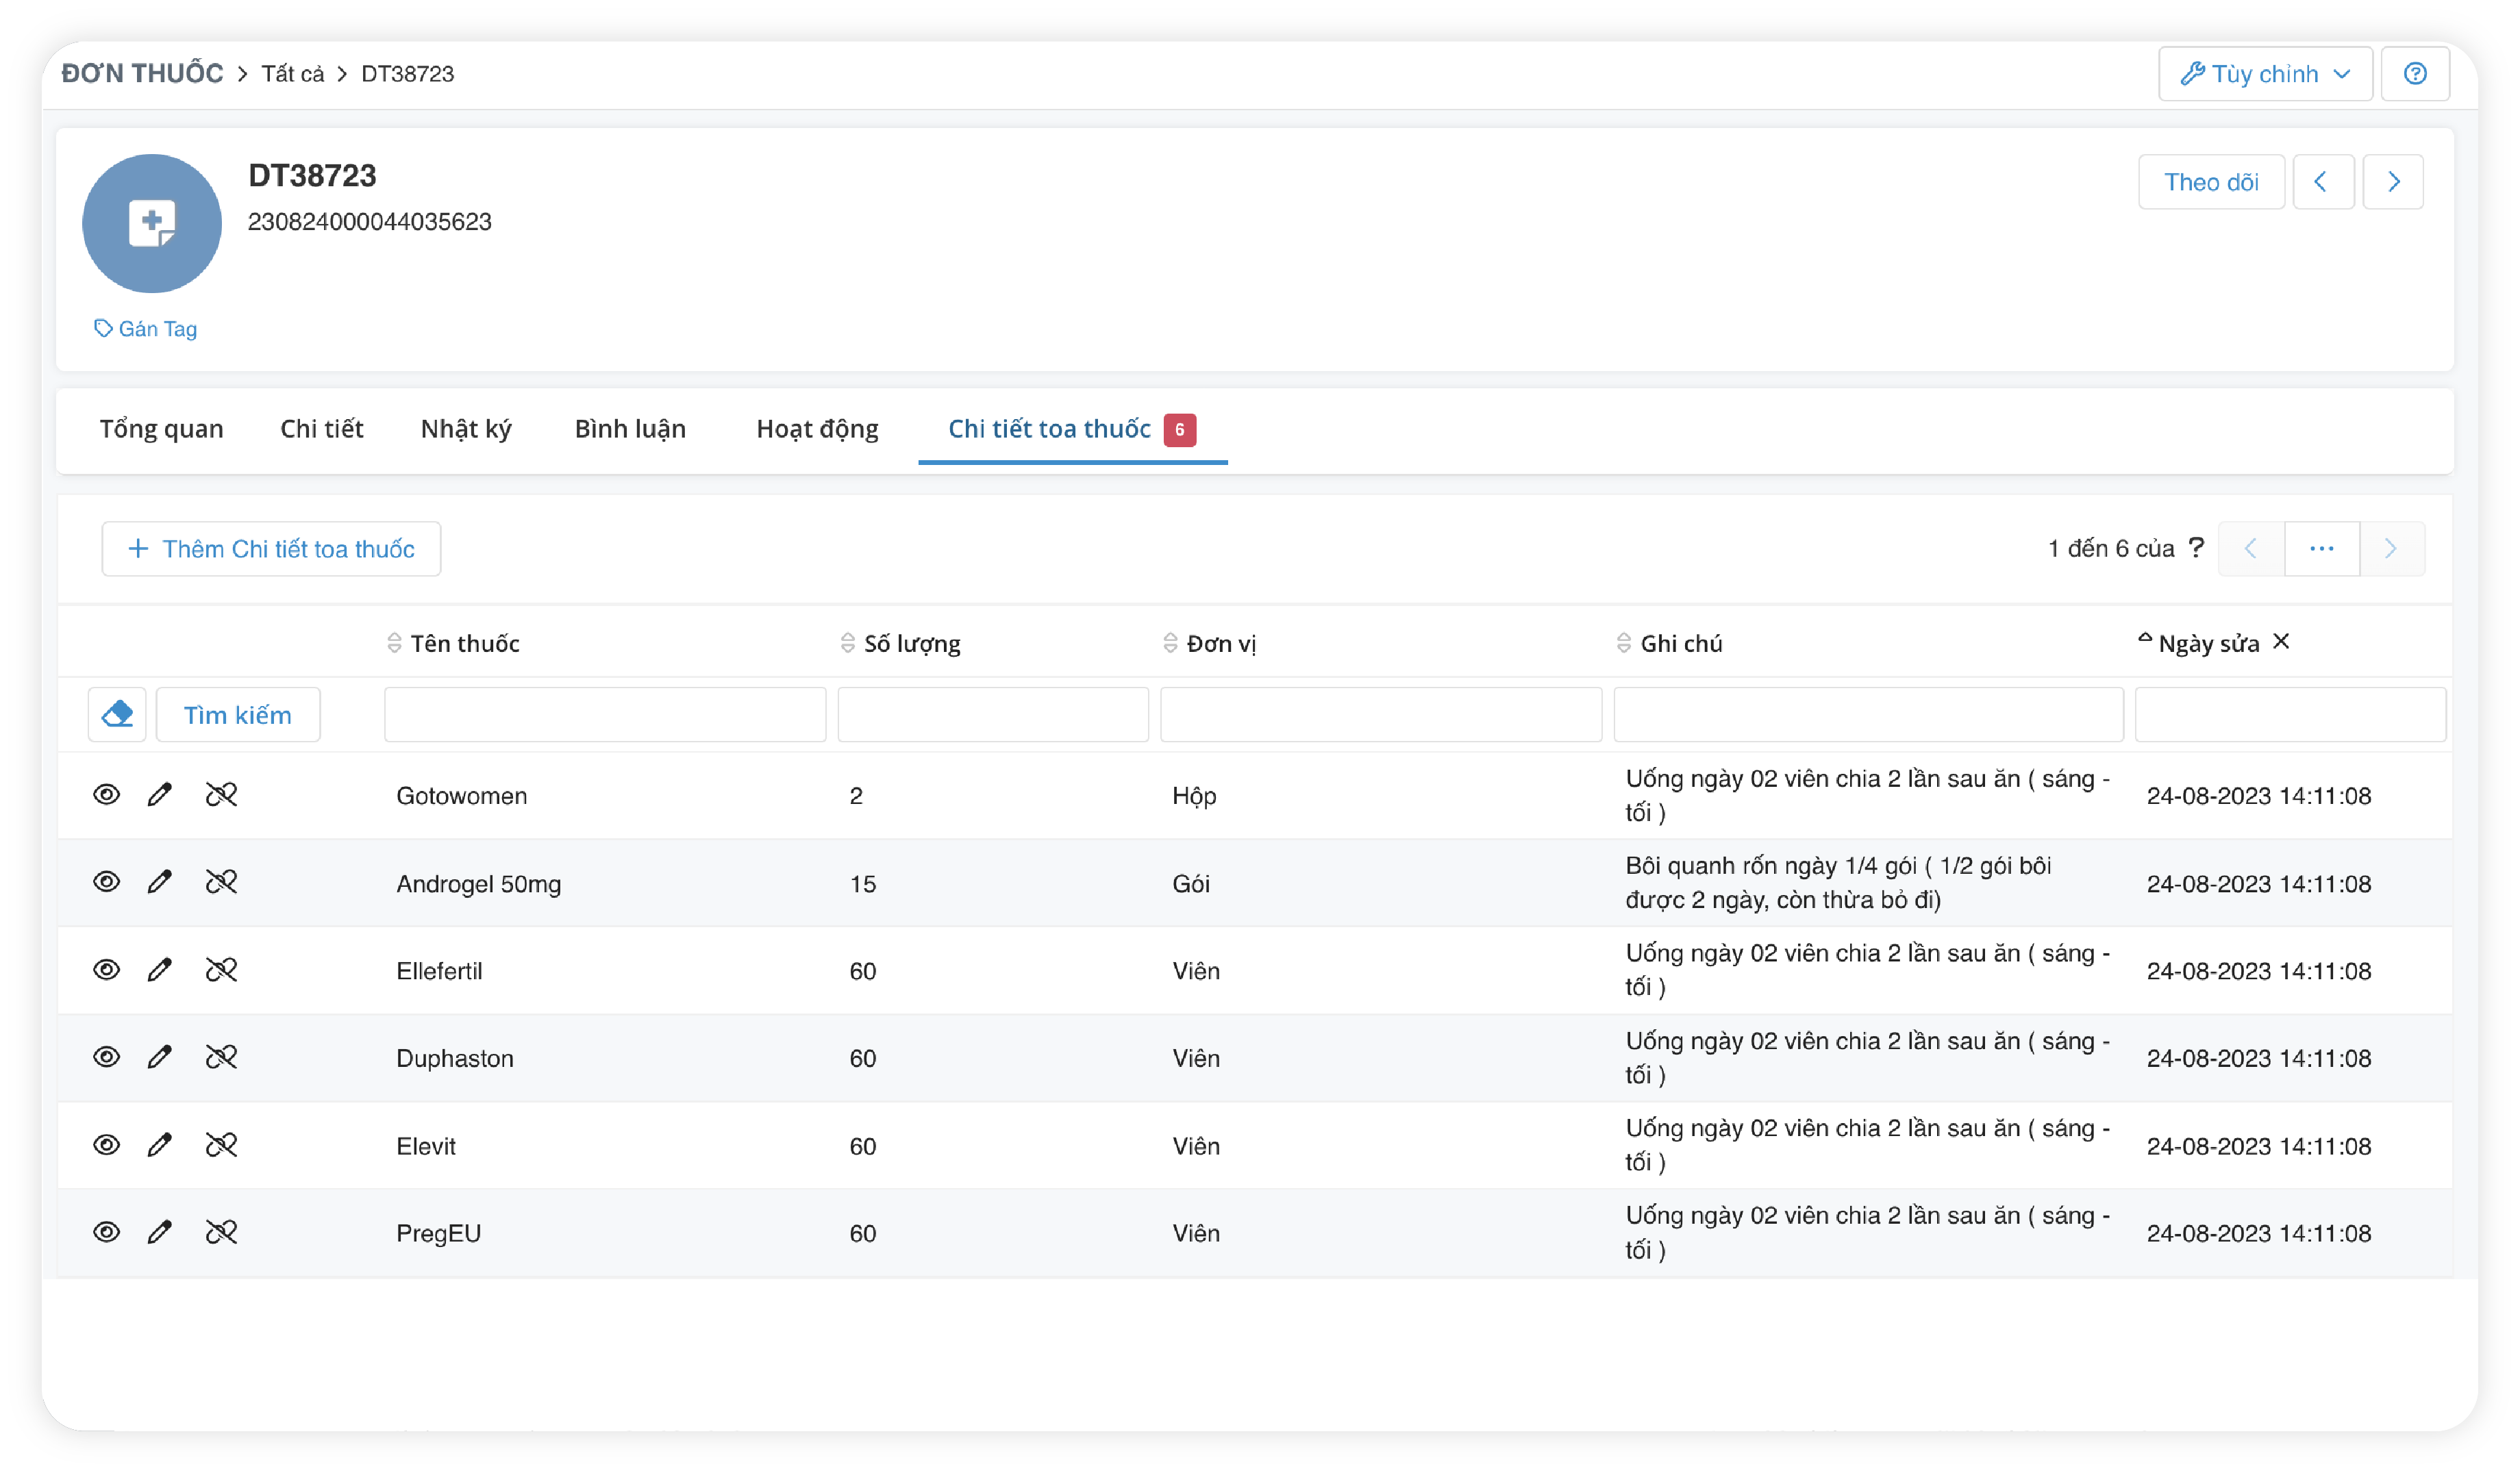This screenshot has width=2520, height=1473.
Task: Open the pagination ellipsis menu
Action: coord(2321,549)
